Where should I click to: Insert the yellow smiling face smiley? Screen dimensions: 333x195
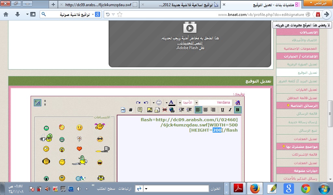click(x=79, y=127)
